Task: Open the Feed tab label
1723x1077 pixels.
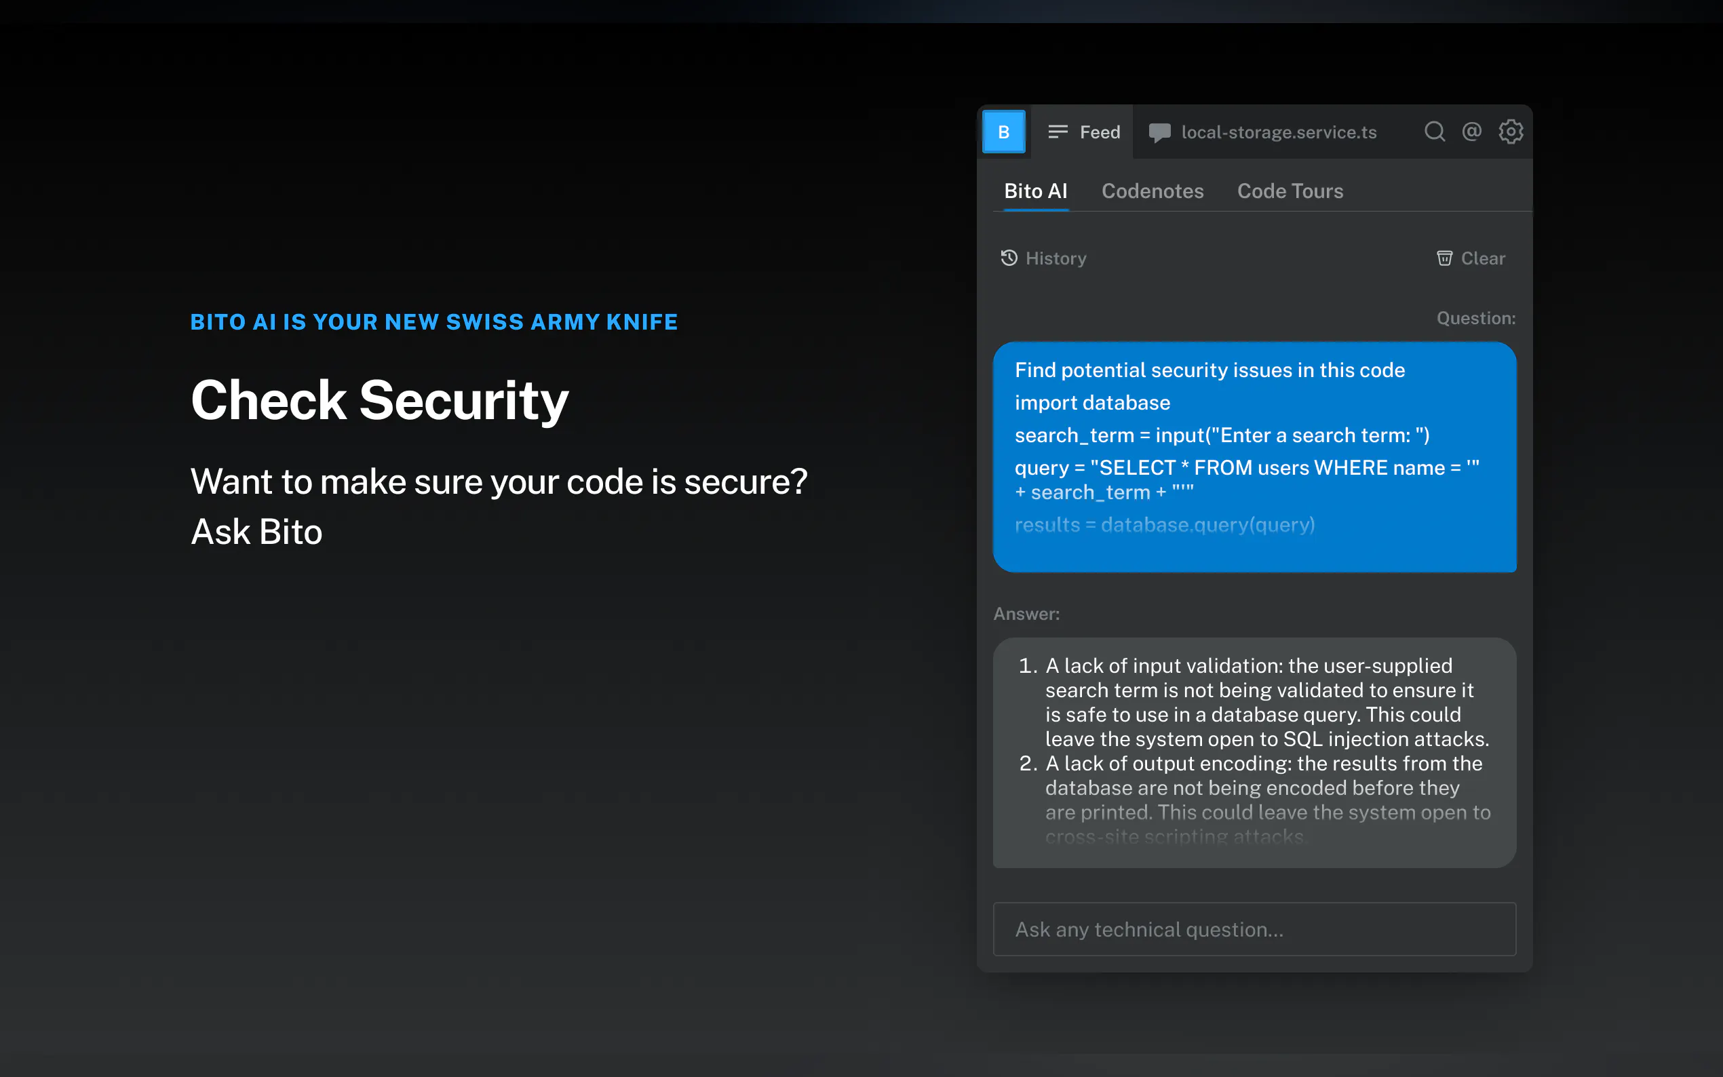Action: click(1099, 132)
